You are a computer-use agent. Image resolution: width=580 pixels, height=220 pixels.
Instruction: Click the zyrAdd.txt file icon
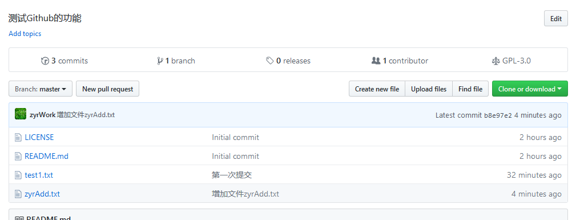click(18, 194)
